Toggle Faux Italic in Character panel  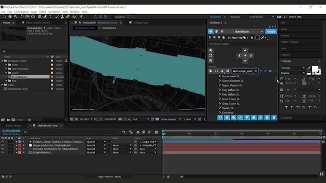292,107
